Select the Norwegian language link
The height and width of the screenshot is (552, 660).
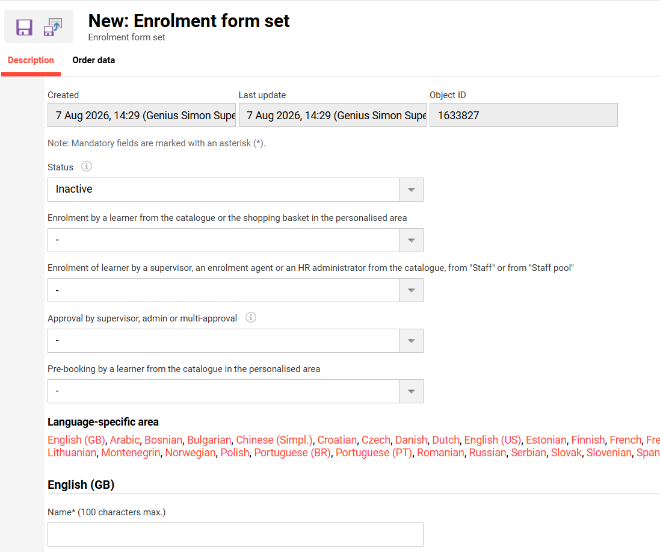point(190,453)
